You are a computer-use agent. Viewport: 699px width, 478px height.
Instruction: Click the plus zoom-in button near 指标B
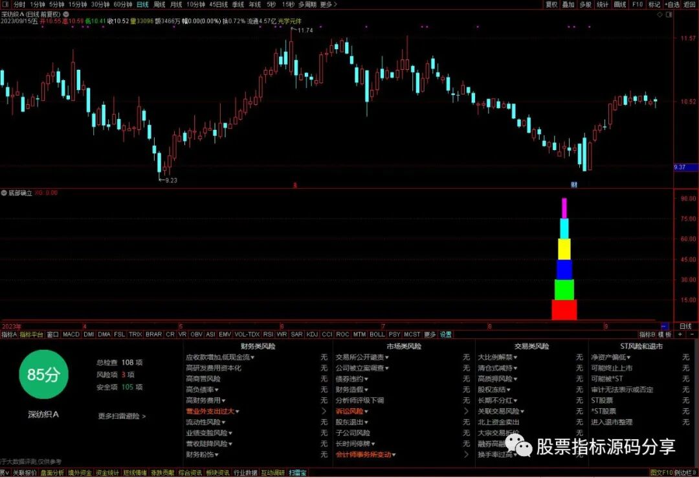[x=680, y=334]
